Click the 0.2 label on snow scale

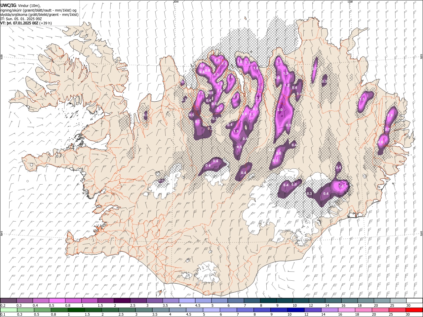coord(2,305)
